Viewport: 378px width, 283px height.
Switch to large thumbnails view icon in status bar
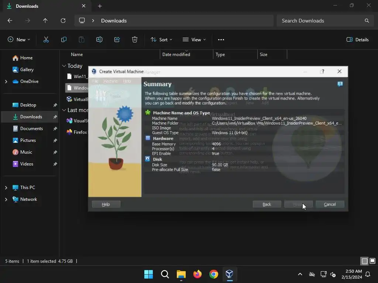(x=372, y=261)
